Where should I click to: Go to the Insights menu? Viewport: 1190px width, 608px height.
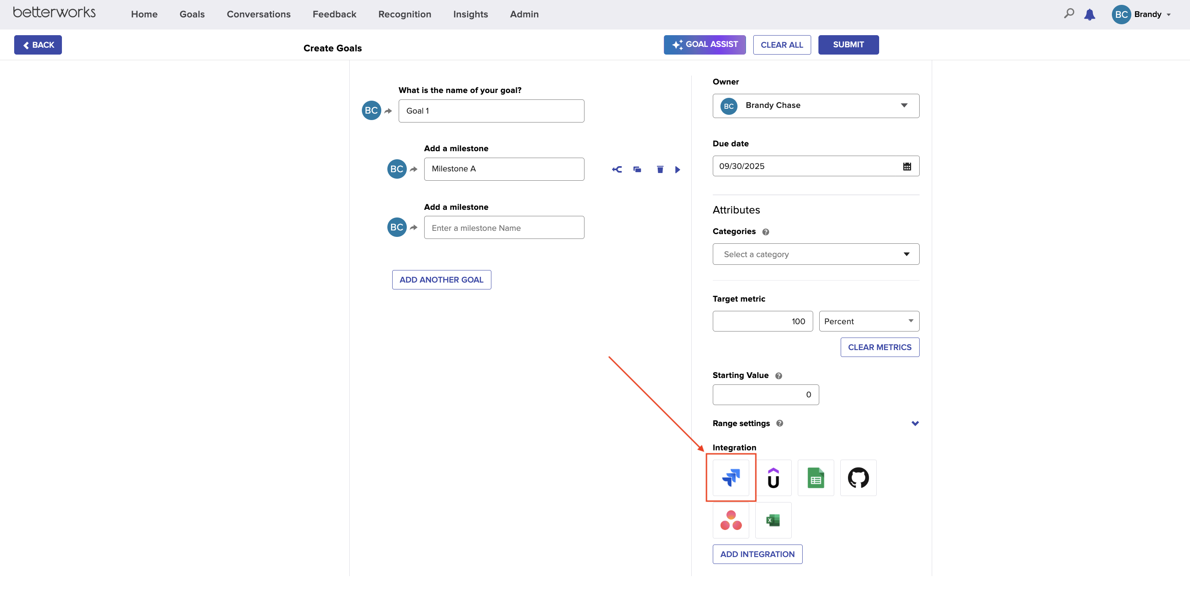(470, 14)
